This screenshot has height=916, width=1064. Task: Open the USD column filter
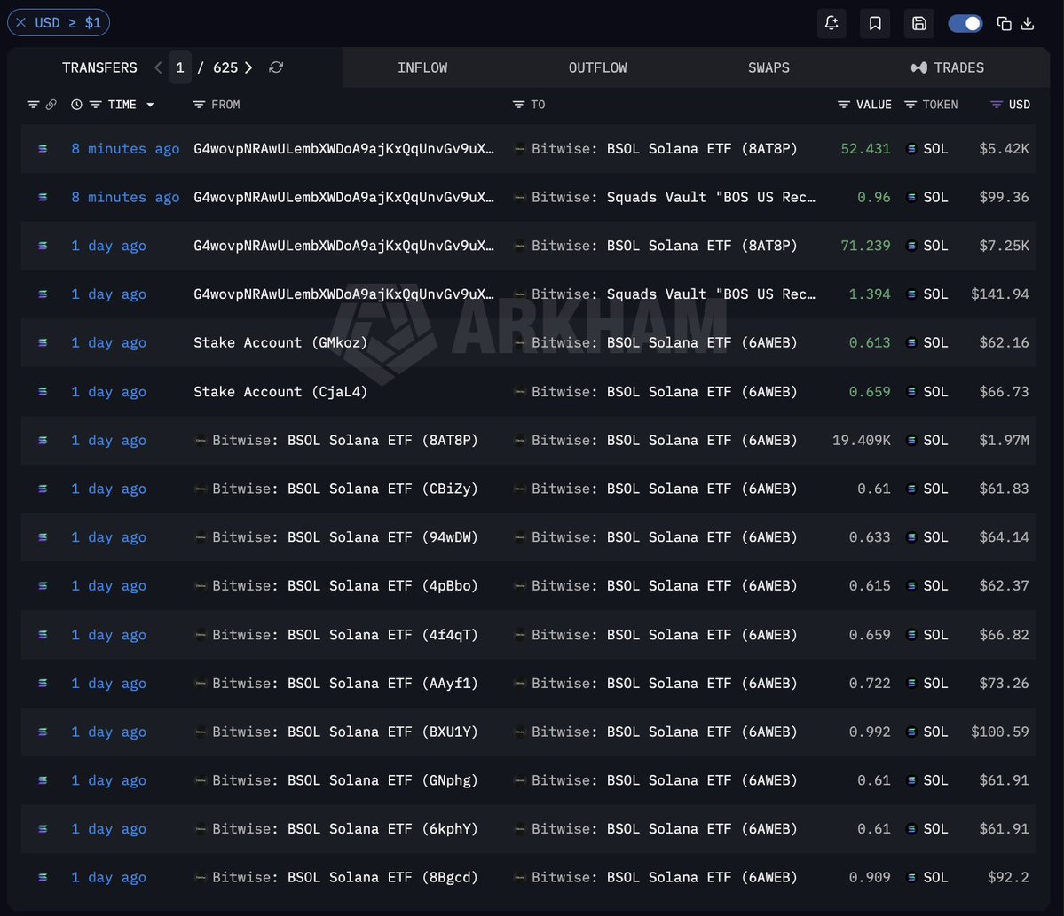[997, 105]
